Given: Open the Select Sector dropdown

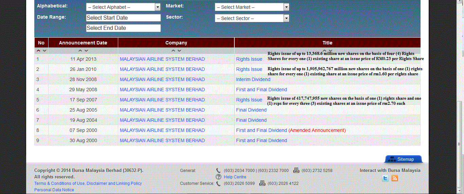Looking at the screenshot, I should point(252,18).
